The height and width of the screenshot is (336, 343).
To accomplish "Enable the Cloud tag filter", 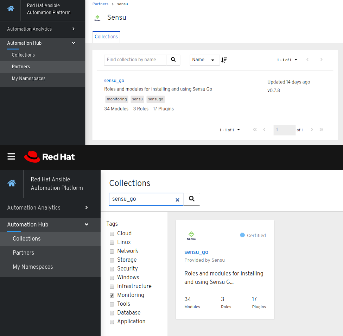I will coord(112,234).
